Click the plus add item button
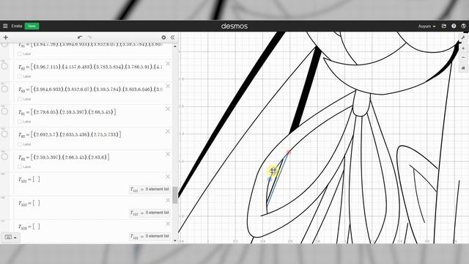 6,37
